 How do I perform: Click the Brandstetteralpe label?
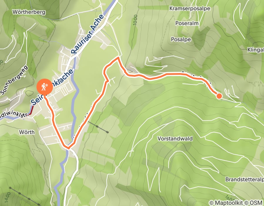click(245, 179)
